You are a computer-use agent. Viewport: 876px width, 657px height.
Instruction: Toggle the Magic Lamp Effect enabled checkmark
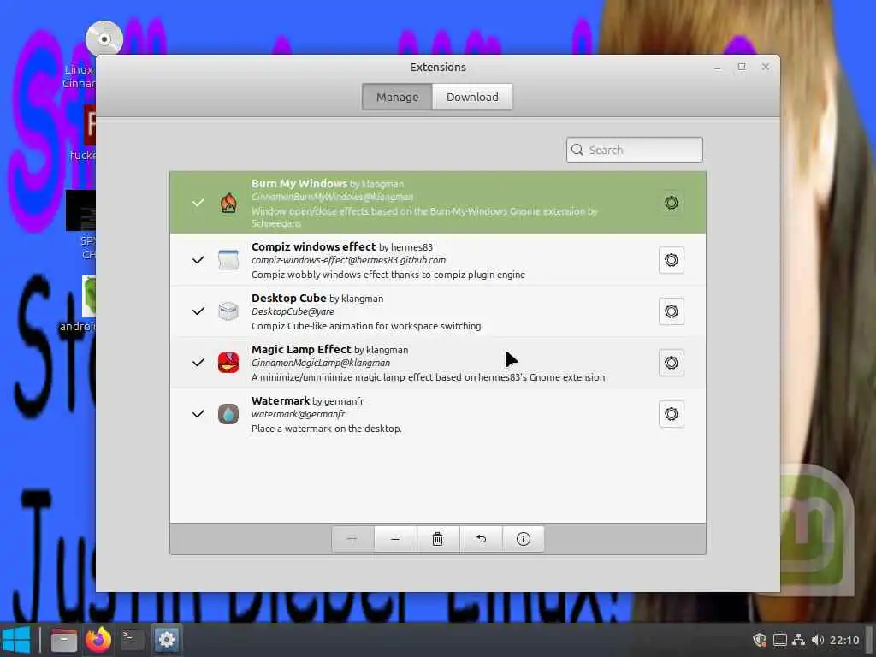click(x=198, y=363)
